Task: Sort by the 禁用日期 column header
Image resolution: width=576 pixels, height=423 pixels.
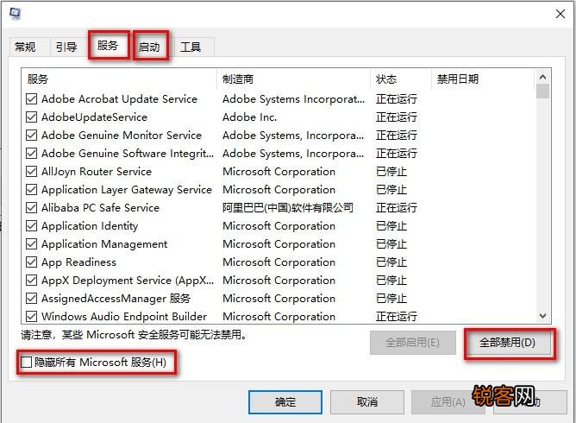Action: (x=483, y=79)
